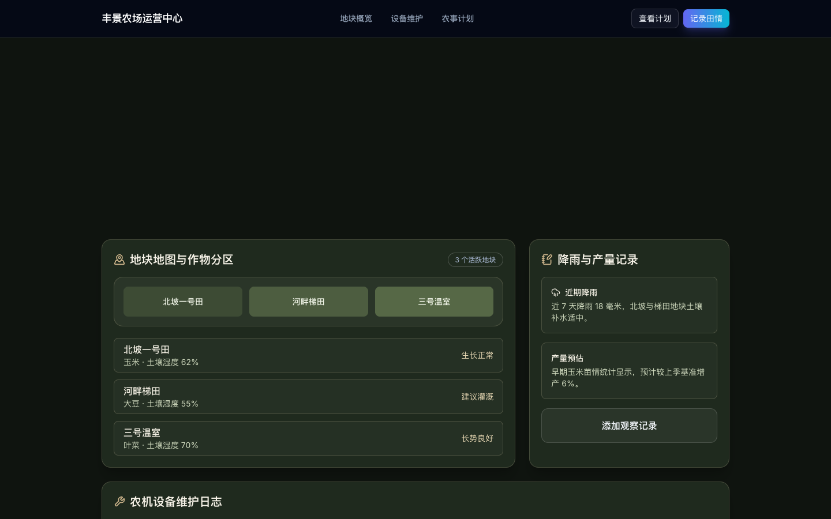Click the 建议灌溉 status label
Viewport: 831px width, 519px height.
(477, 397)
